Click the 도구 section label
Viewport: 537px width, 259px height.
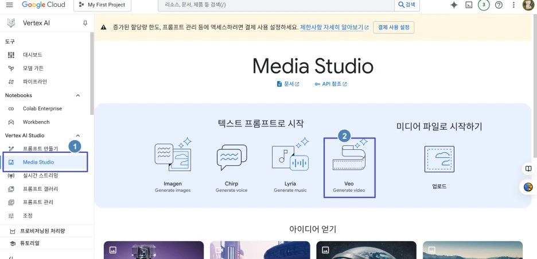[x=10, y=41]
